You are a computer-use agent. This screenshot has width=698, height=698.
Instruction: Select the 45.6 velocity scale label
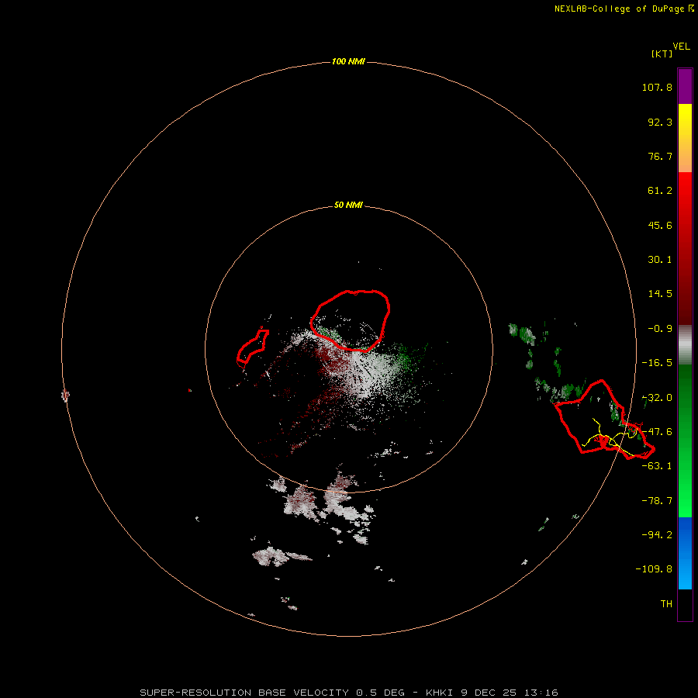[x=660, y=225]
